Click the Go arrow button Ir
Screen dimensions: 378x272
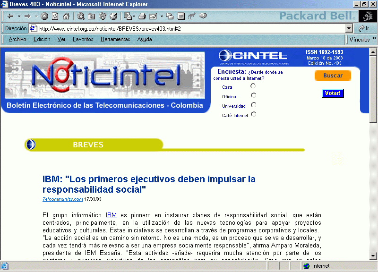click(x=364, y=28)
